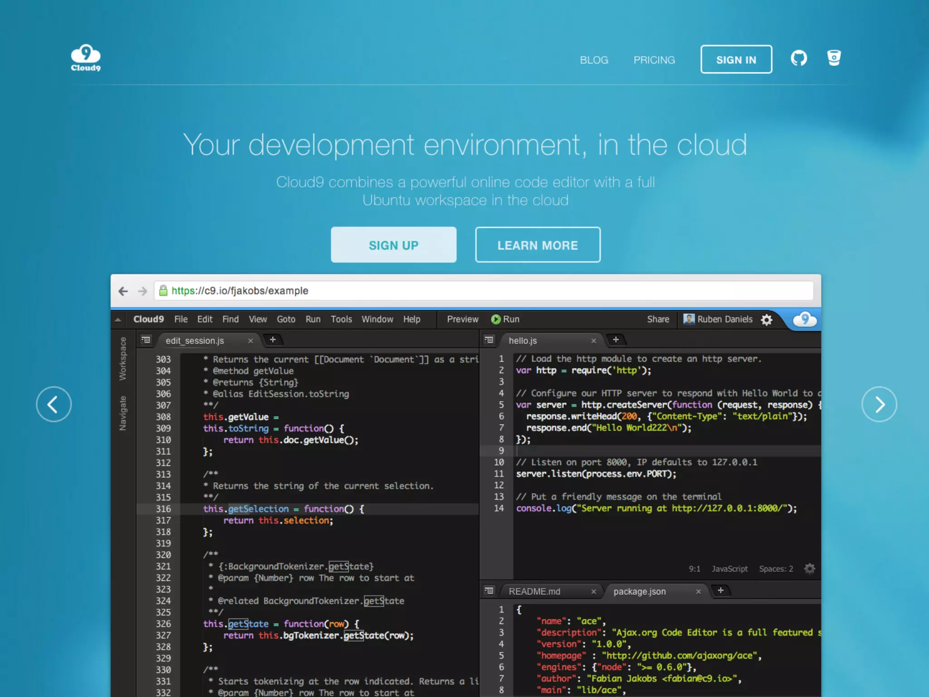The image size is (929, 697).
Task: Switch to the package.json tab
Action: (640, 592)
